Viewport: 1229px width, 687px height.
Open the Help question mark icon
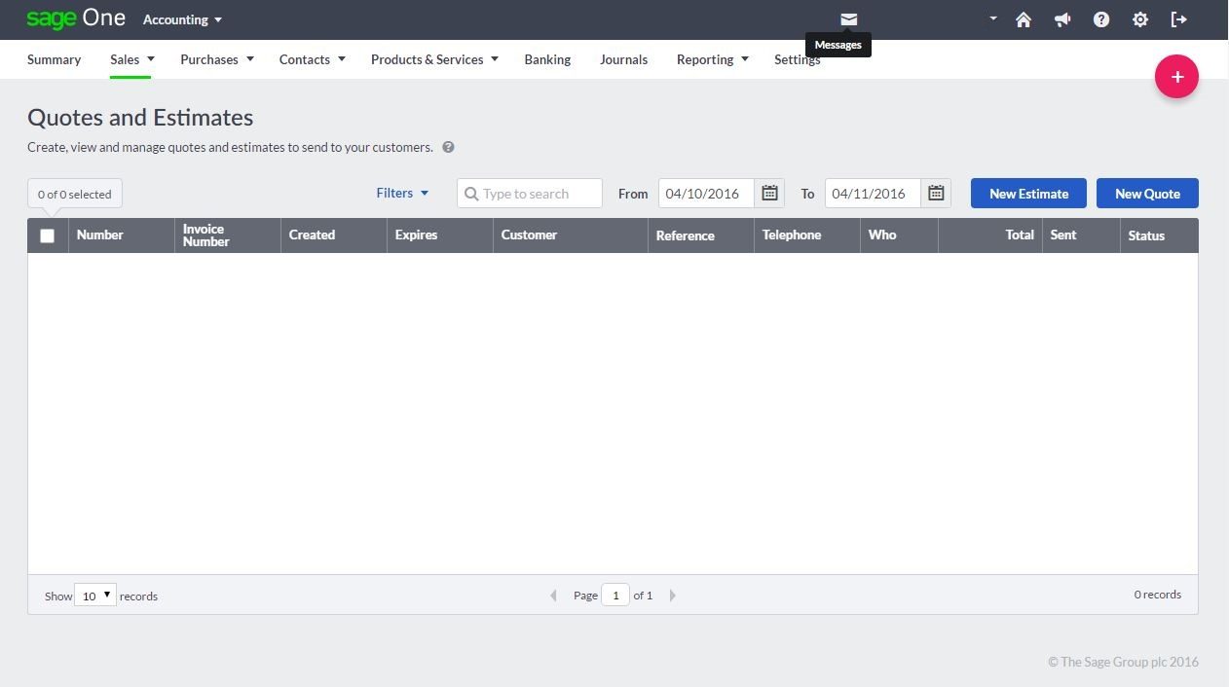point(1100,19)
